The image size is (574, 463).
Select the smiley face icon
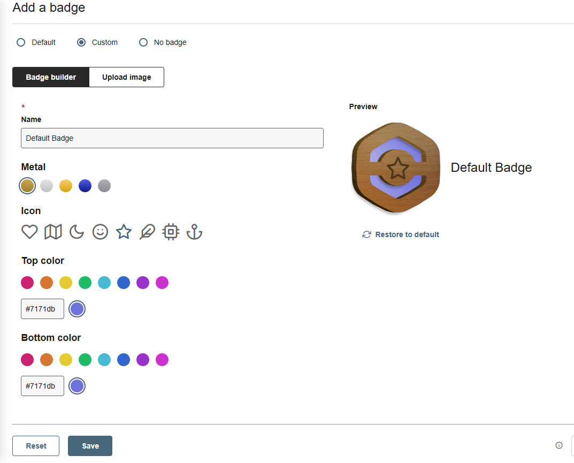click(100, 232)
